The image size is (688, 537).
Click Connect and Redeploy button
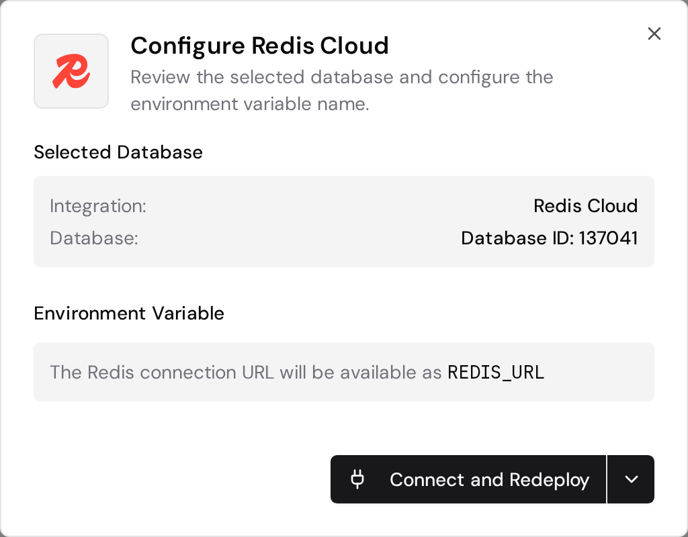click(468, 479)
